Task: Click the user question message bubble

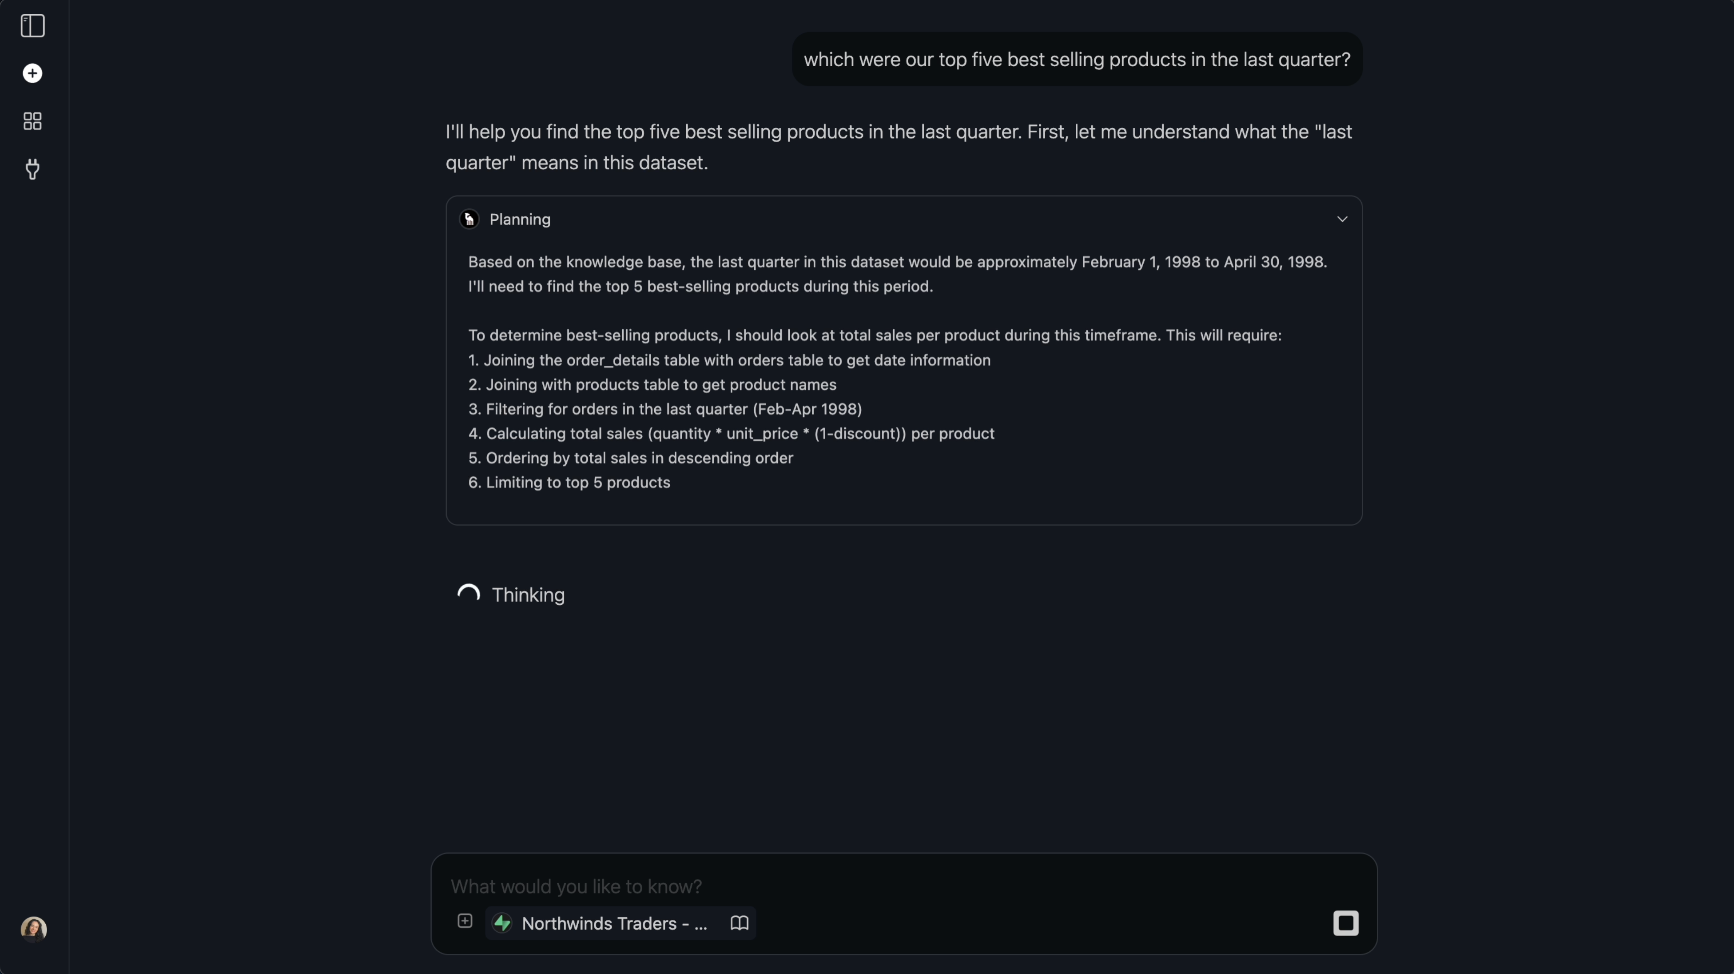Action: click(1076, 59)
